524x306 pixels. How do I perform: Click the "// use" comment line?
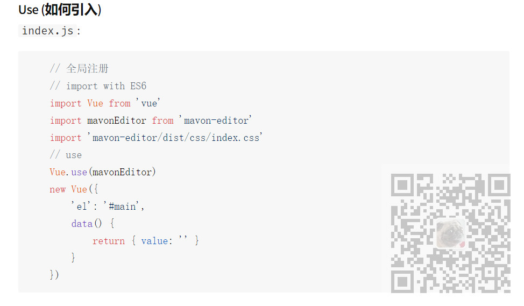tap(66, 155)
